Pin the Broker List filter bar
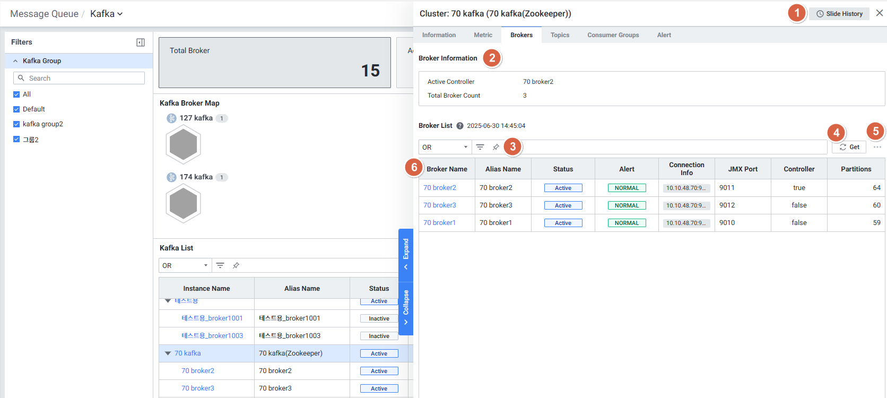 (x=496, y=147)
